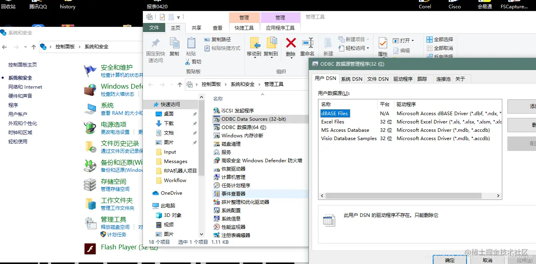This screenshot has width=536, height=264.
Task: Click the Copy (复制) ribbon icon
Action: click(174, 43)
